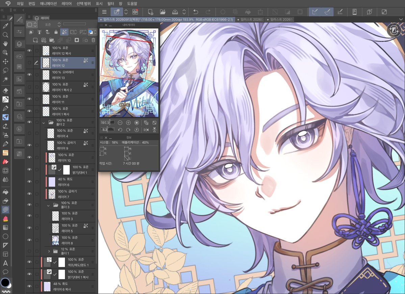Click the Navigator rotation slider showing -8.3
Screen dimensions: 405x294
click(107, 130)
